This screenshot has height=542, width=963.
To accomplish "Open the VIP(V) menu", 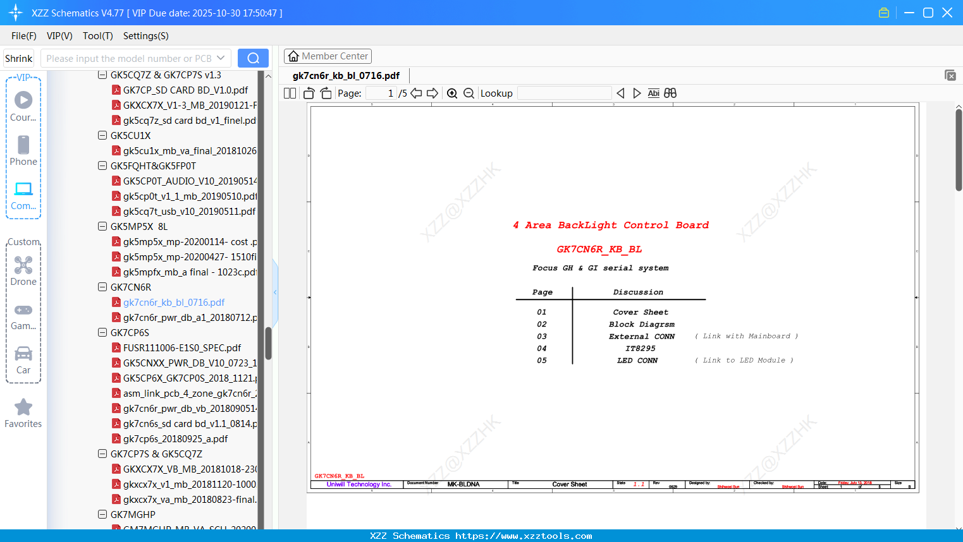I will (59, 36).
